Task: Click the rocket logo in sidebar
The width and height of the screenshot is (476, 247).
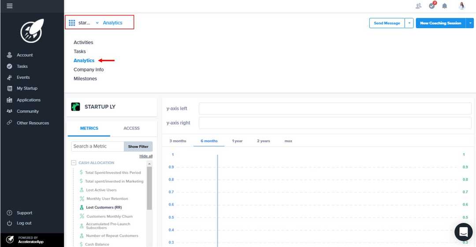Action: [x=32, y=31]
